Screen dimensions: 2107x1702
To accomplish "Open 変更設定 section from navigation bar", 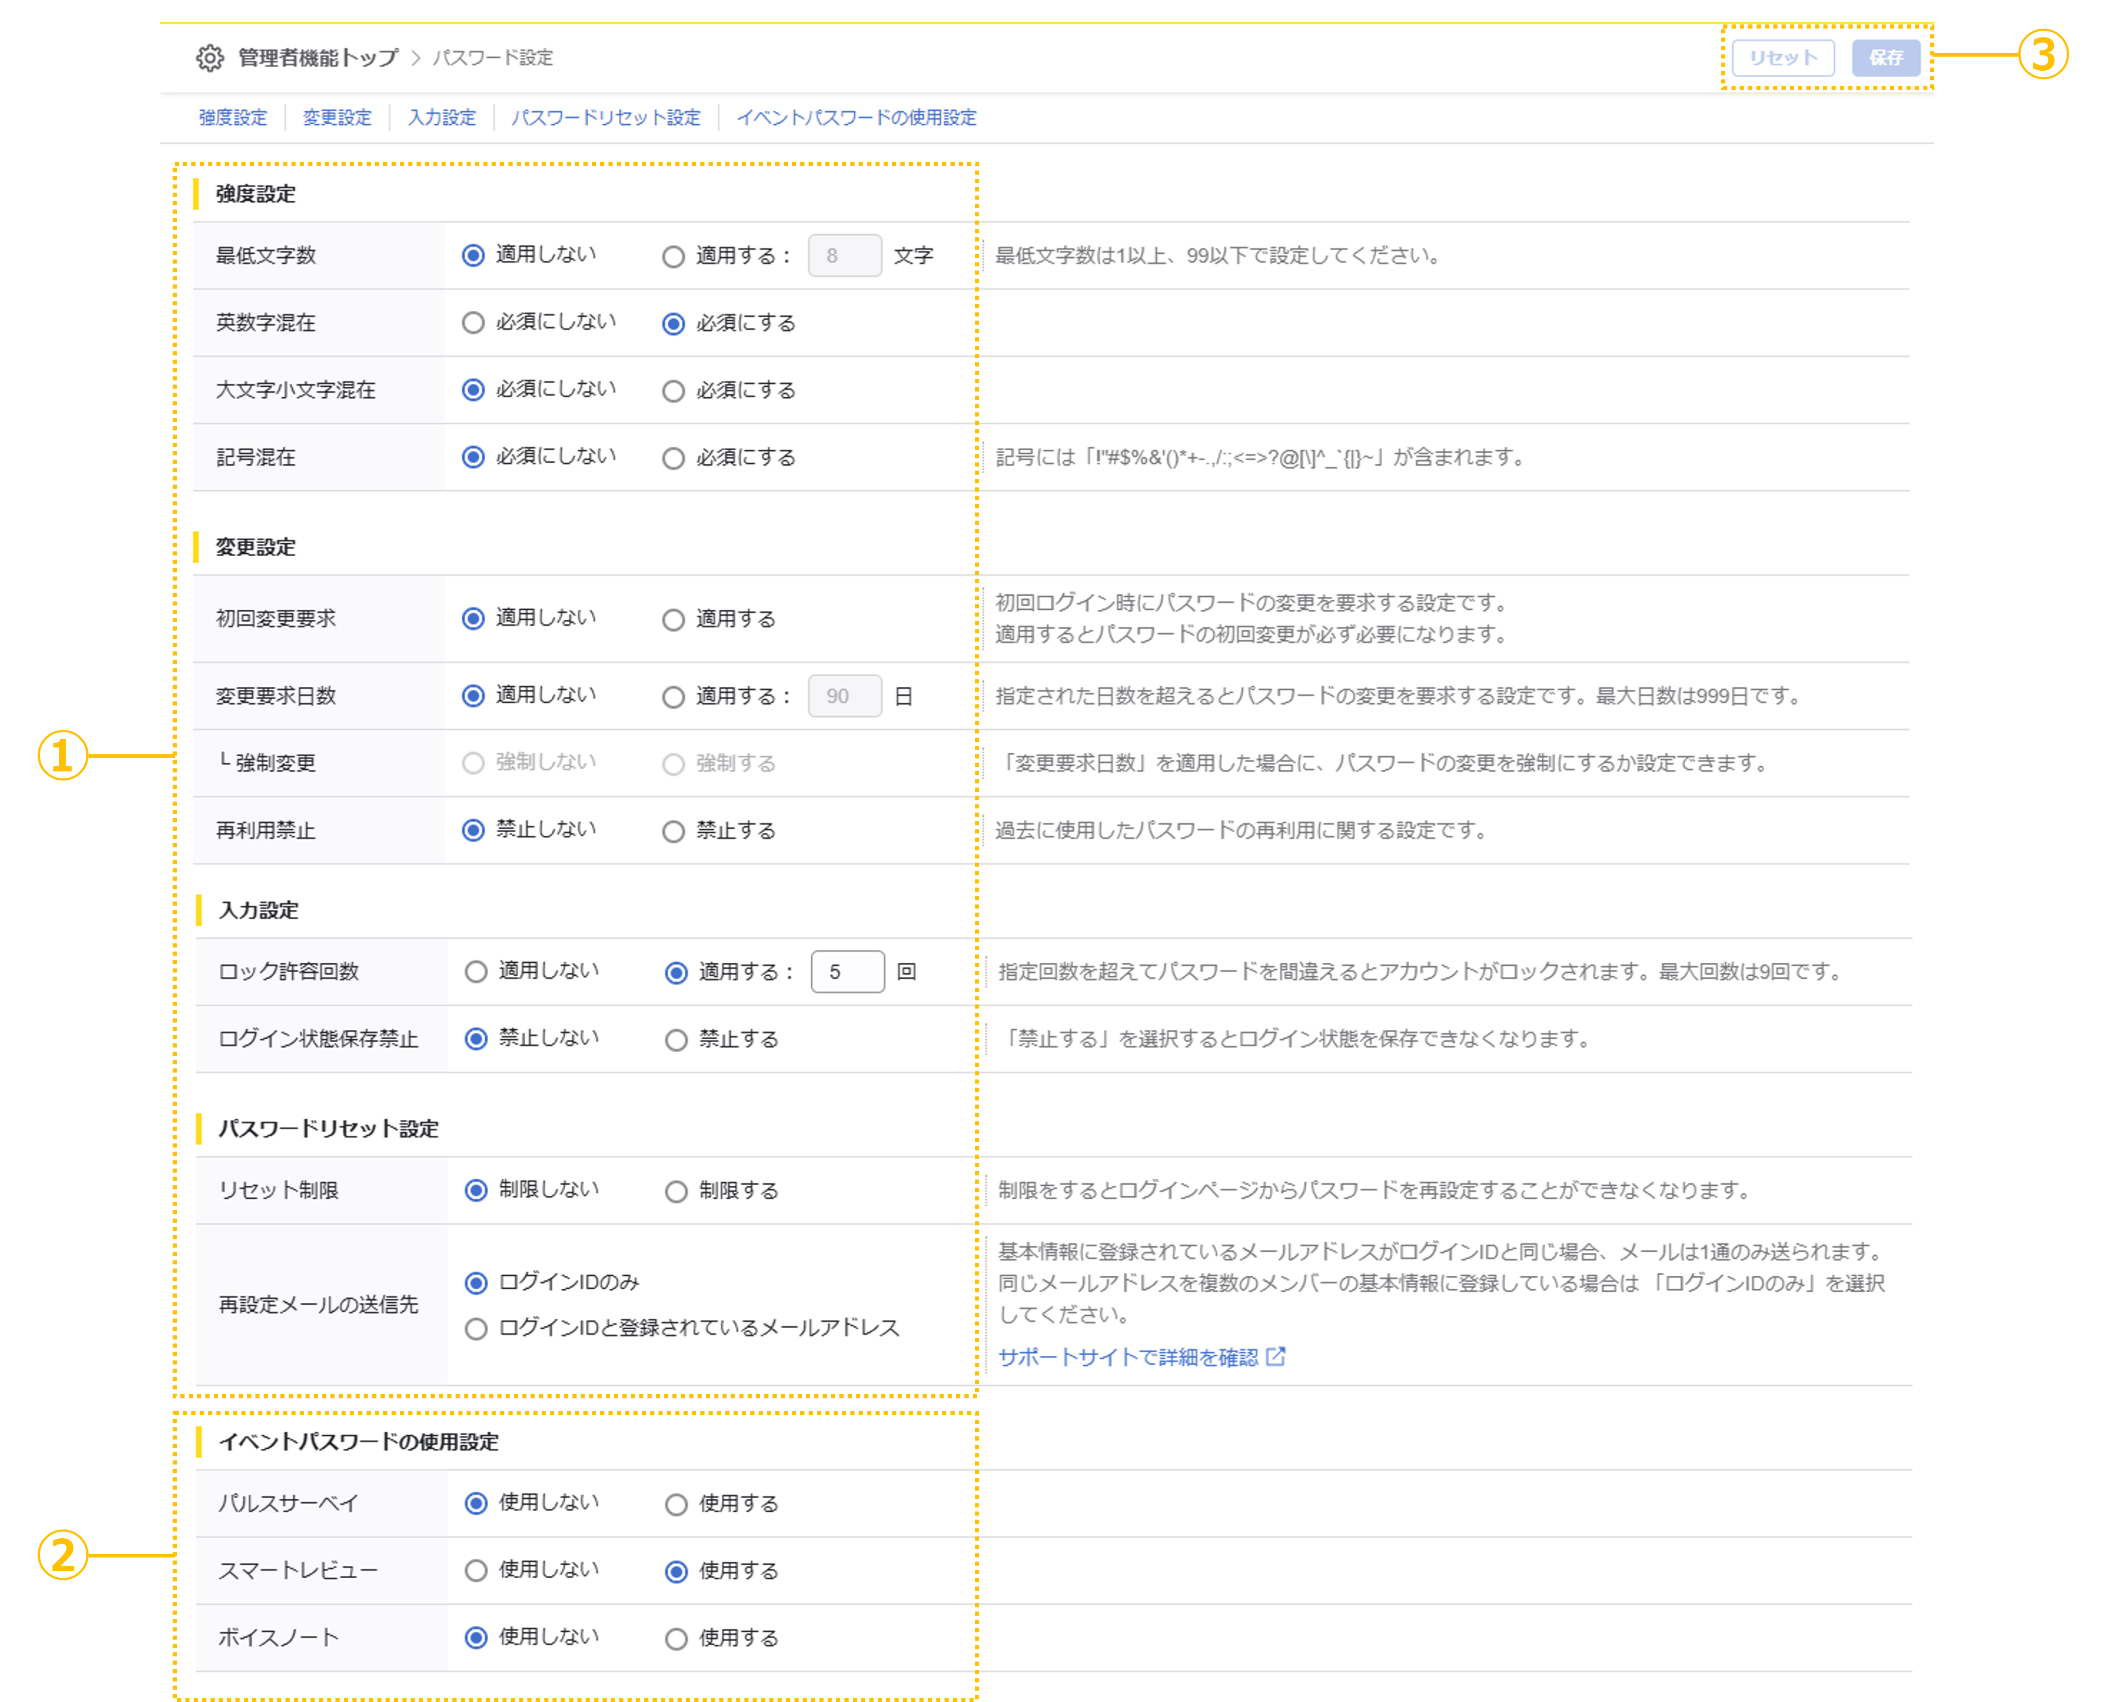I will (x=337, y=117).
